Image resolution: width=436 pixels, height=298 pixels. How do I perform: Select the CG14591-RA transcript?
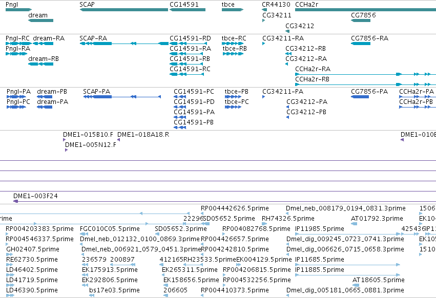tap(186, 54)
